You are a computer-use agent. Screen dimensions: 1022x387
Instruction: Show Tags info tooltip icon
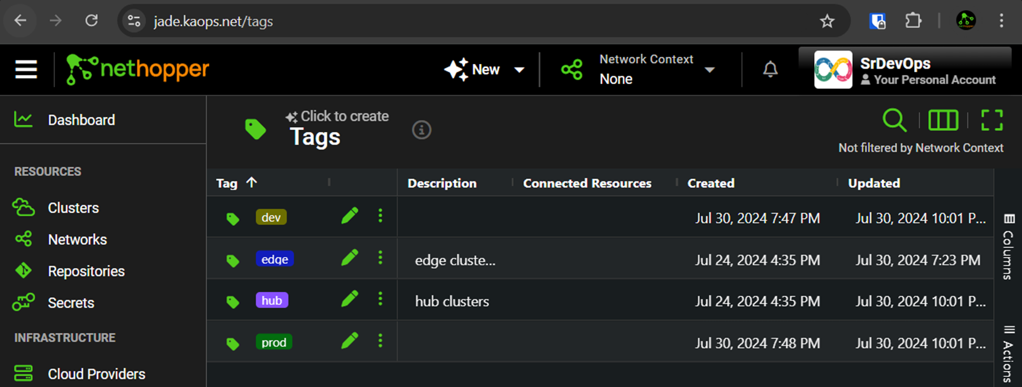421,130
